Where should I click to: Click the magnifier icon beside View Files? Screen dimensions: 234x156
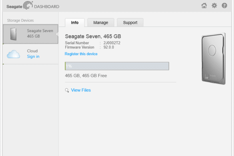click(67, 90)
